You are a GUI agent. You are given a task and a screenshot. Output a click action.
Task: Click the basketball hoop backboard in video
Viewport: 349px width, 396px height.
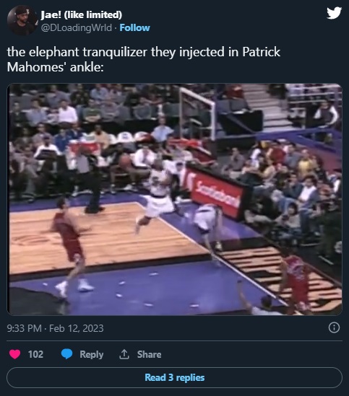click(198, 113)
